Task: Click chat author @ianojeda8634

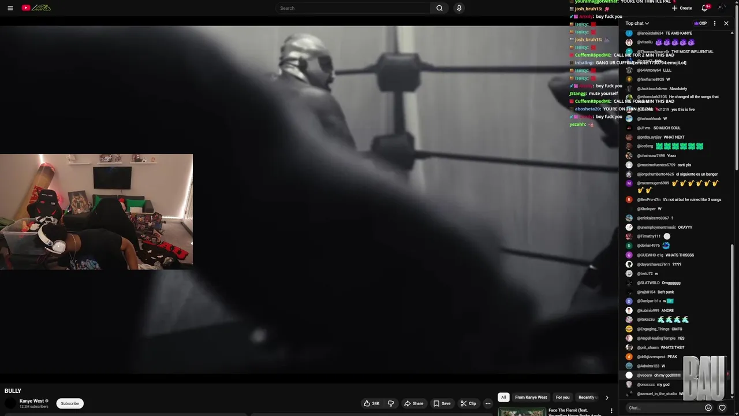Action: tap(650, 33)
